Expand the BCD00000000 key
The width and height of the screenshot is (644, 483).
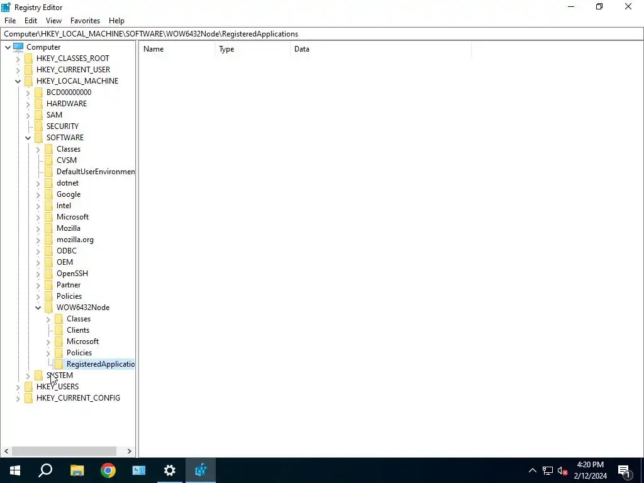(28, 93)
